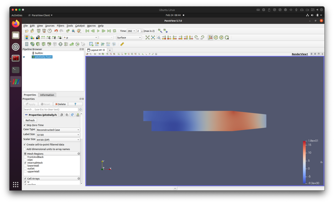334x203 pixels.
Task: Open Firefox from the Ubuntu dock
Action: tap(16, 24)
